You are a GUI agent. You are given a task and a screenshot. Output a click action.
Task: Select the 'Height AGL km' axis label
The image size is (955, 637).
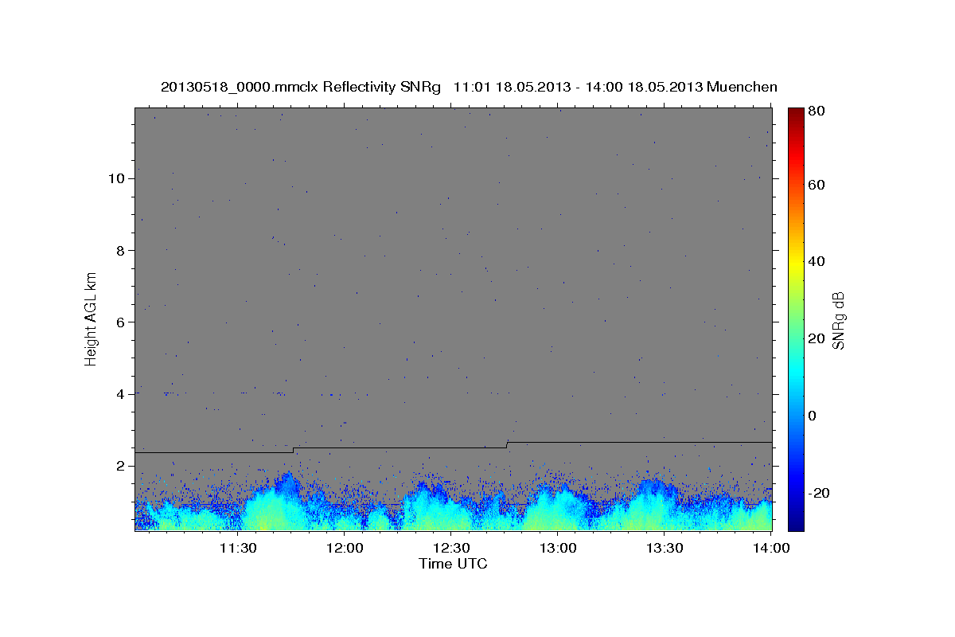pyautogui.click(x=92, y=318)
